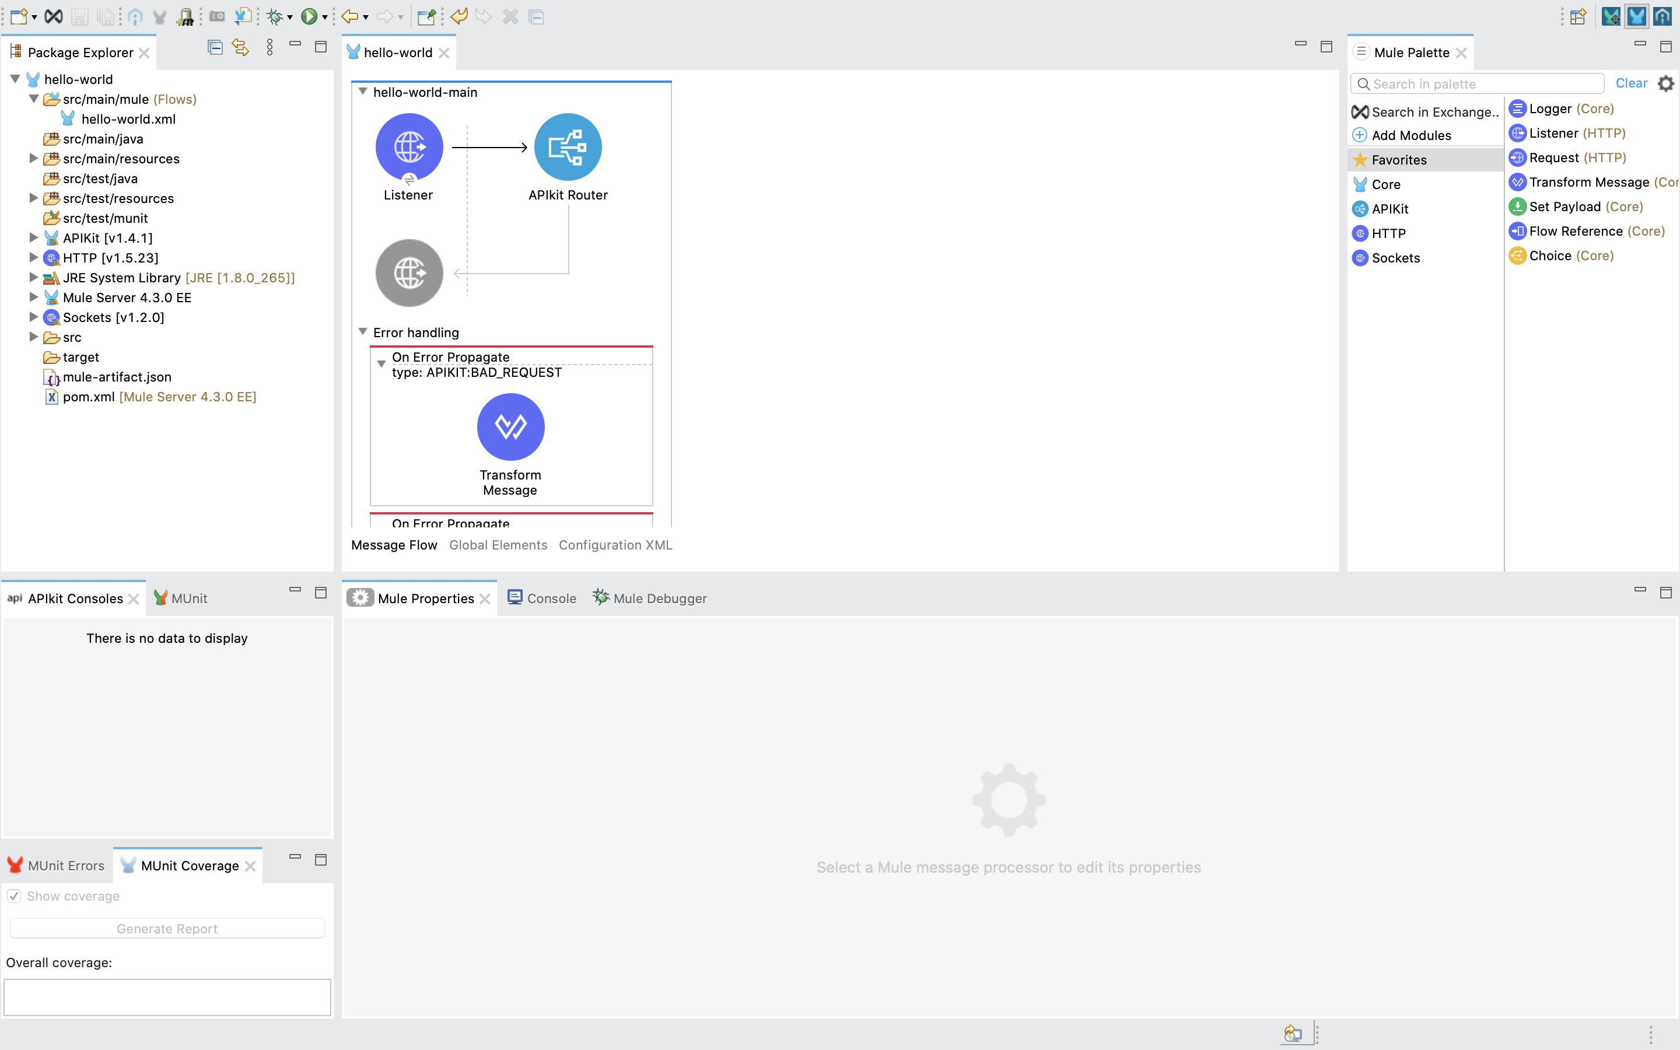The width and height of the screenshot is (1680, 1050).
Task: Click the yellow Back navigation arrow
Action: coord(350,16)
